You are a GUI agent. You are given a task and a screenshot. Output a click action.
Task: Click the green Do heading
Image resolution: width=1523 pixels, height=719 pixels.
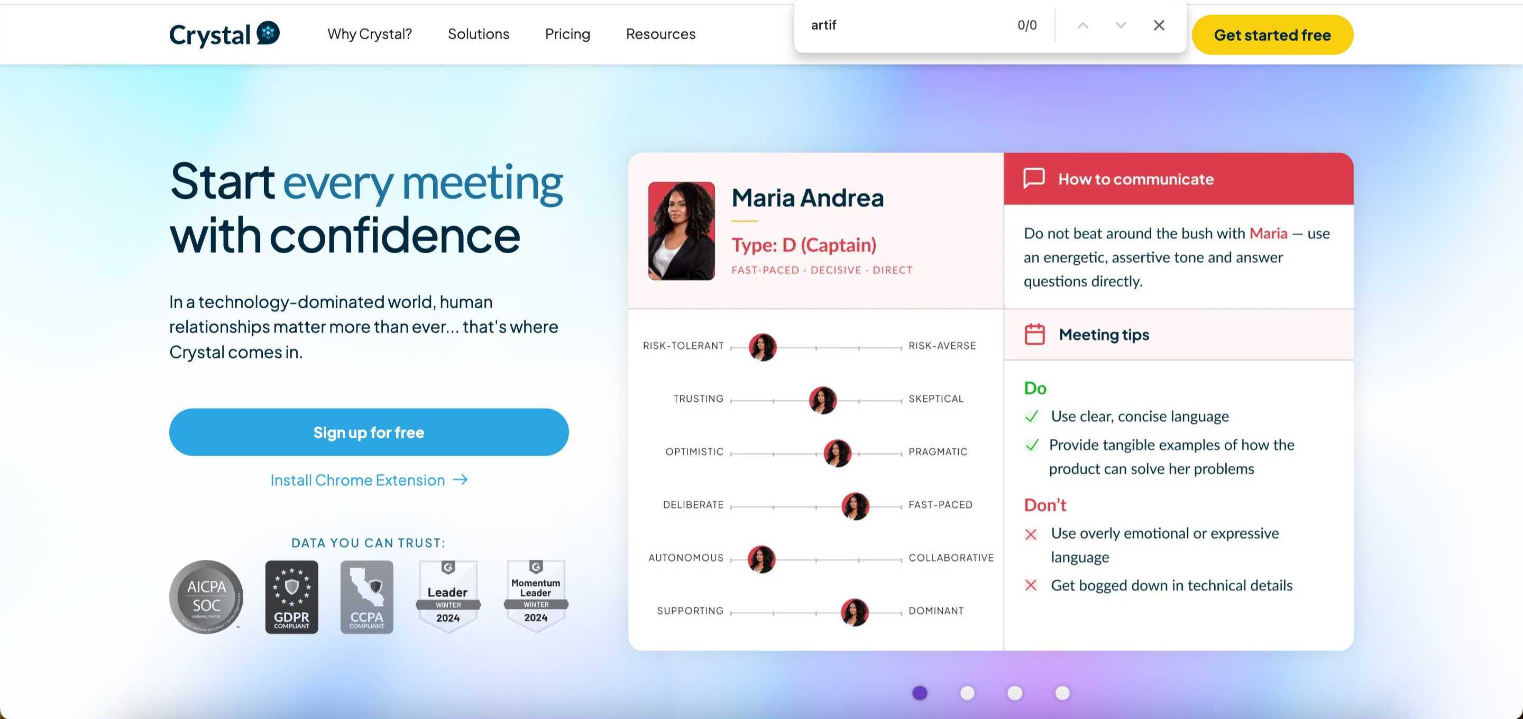(1035, 389)
